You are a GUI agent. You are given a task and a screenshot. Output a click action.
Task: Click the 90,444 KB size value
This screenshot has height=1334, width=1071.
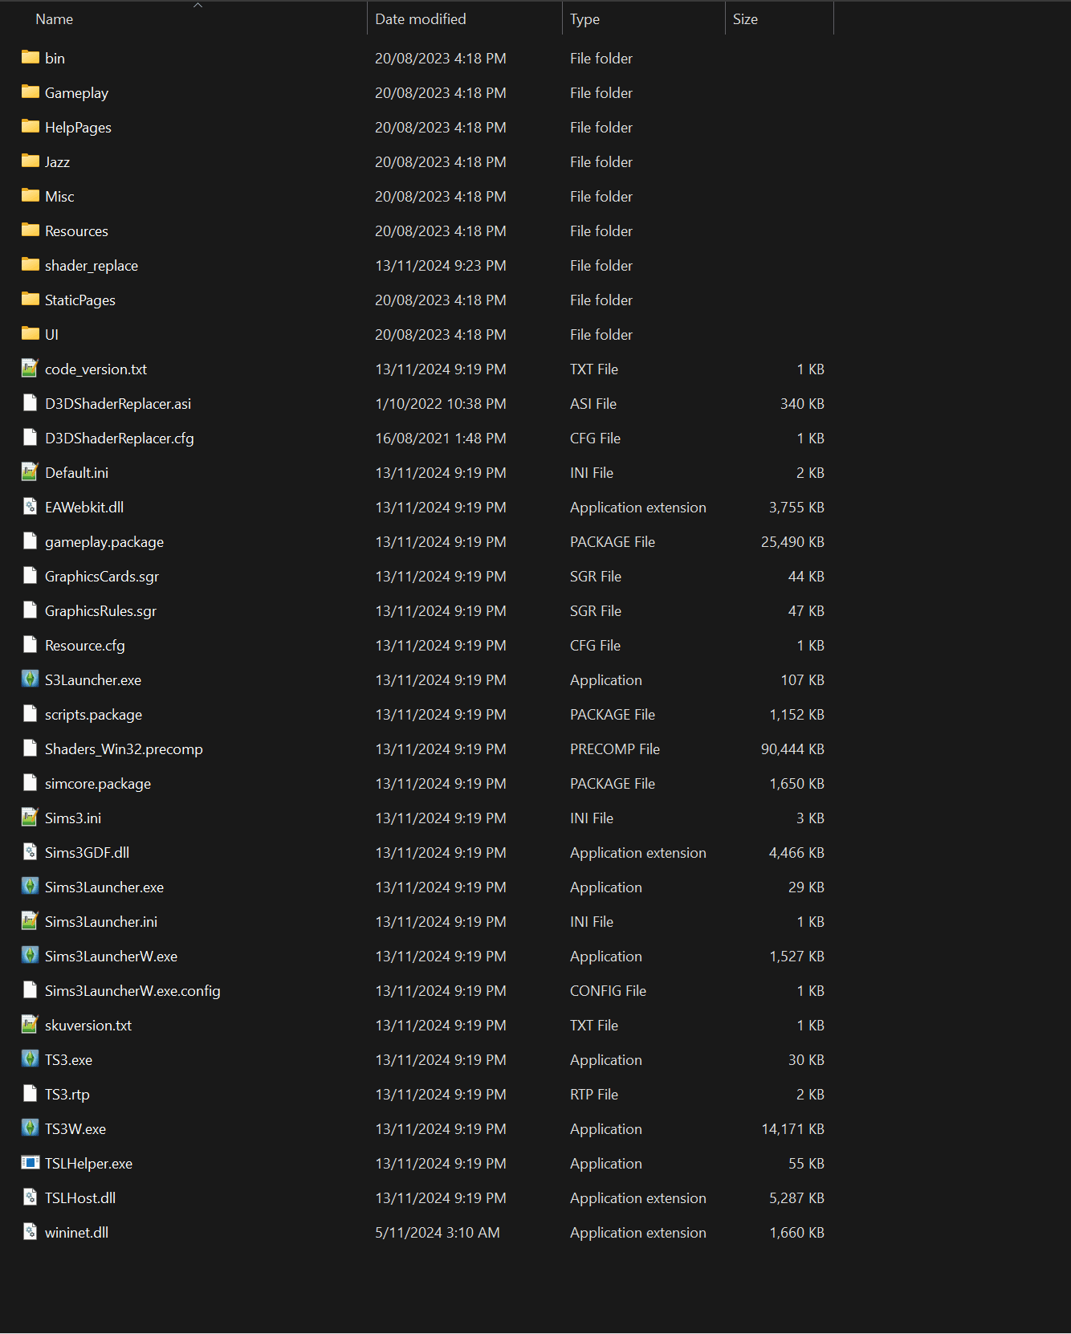tap(792, 749)
